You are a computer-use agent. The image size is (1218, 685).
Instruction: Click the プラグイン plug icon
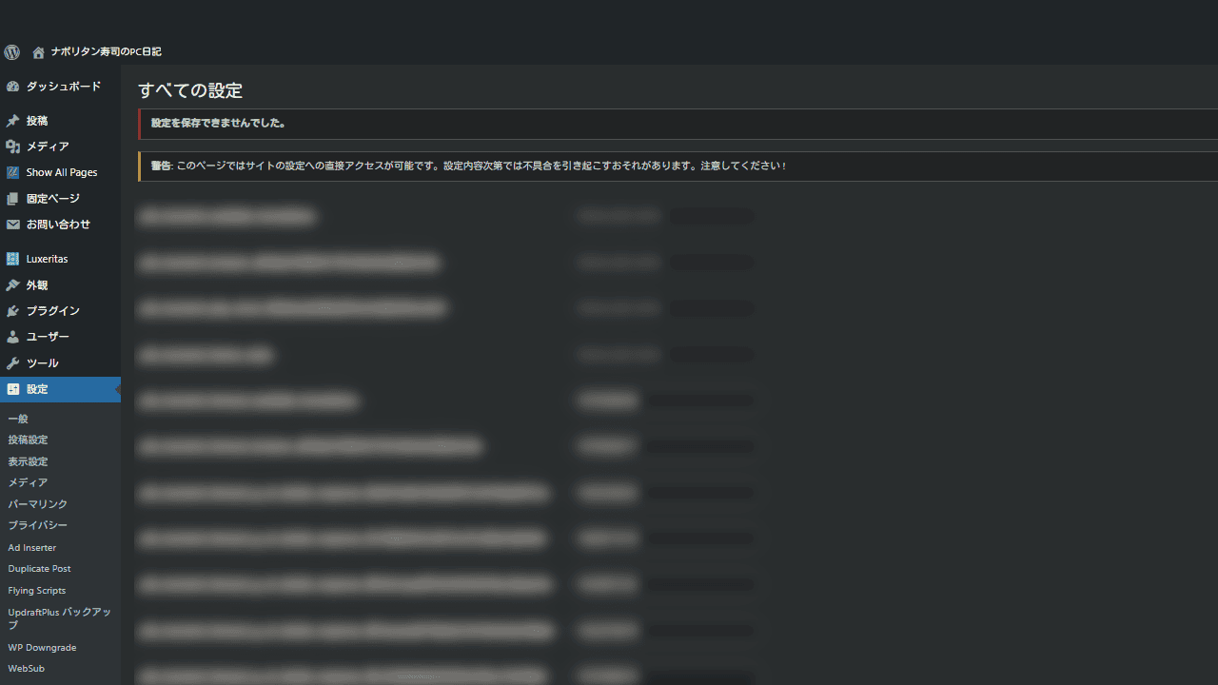pyautogui.click(x=12, y=311)
